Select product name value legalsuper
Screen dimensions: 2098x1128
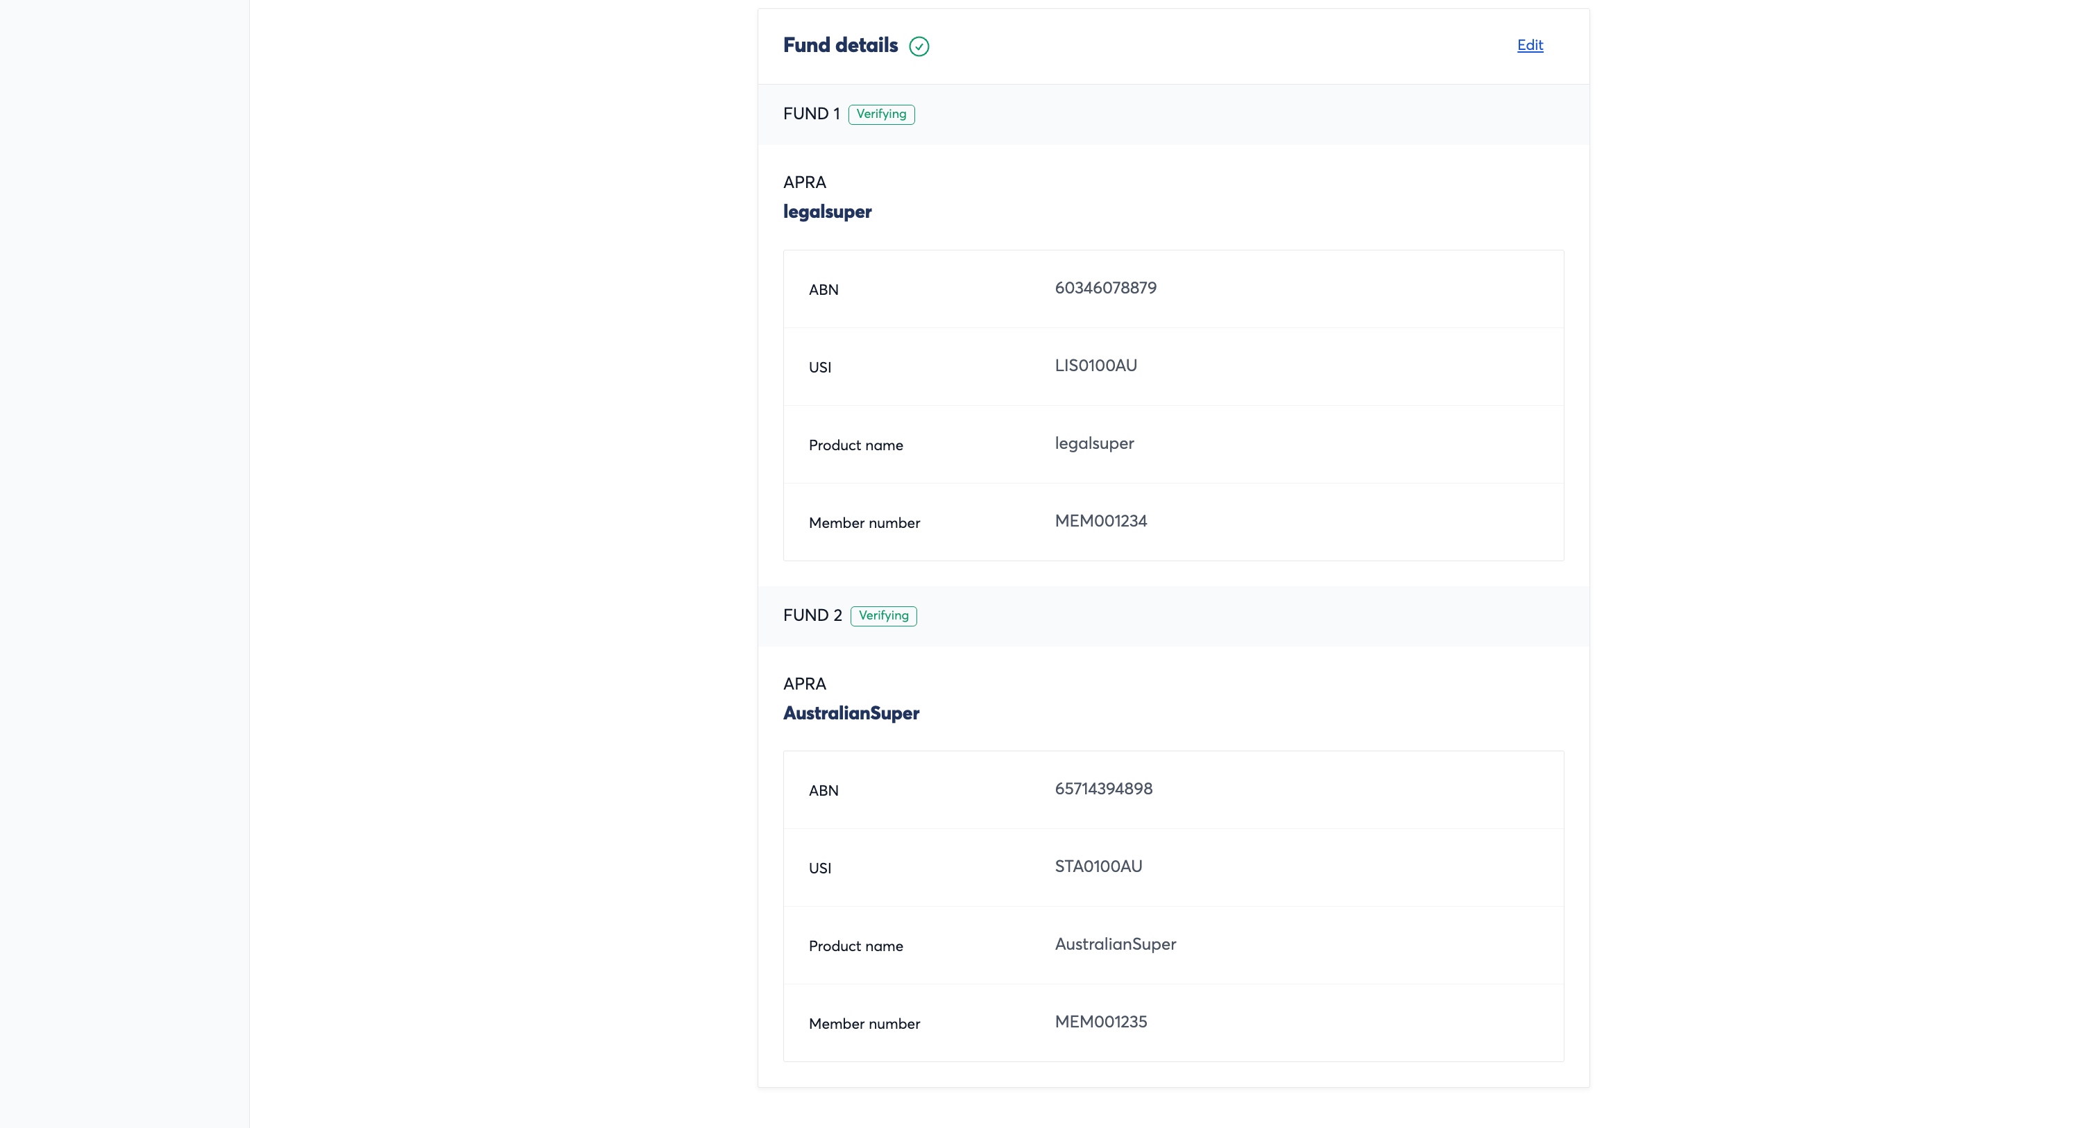[1094, 444]
